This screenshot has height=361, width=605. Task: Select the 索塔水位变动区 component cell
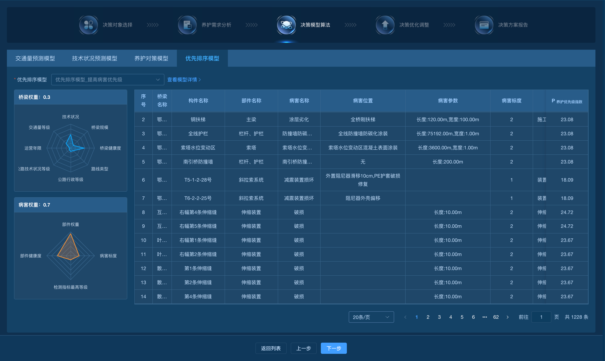[x=198, y=148]
